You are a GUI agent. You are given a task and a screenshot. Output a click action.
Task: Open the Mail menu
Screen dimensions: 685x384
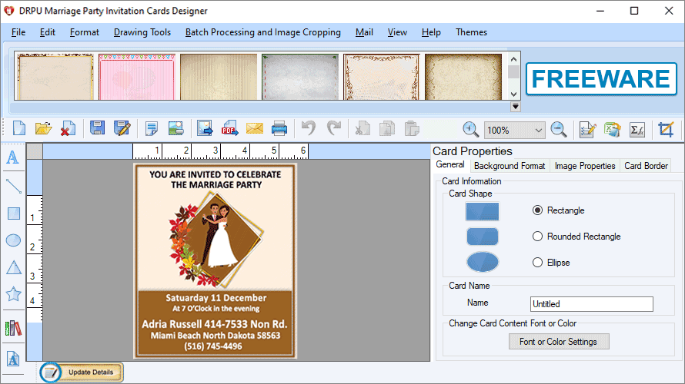point(364,32)
